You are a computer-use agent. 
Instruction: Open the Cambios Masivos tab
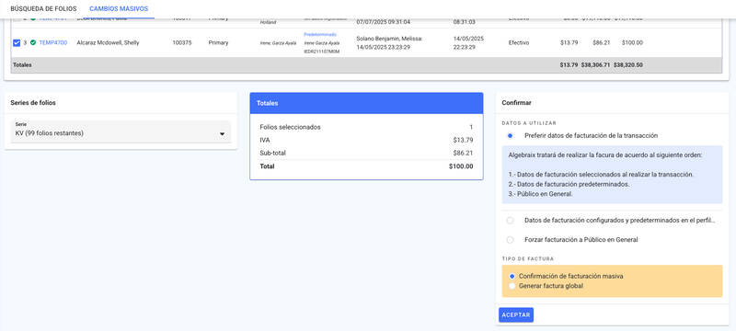pos(119,9)
